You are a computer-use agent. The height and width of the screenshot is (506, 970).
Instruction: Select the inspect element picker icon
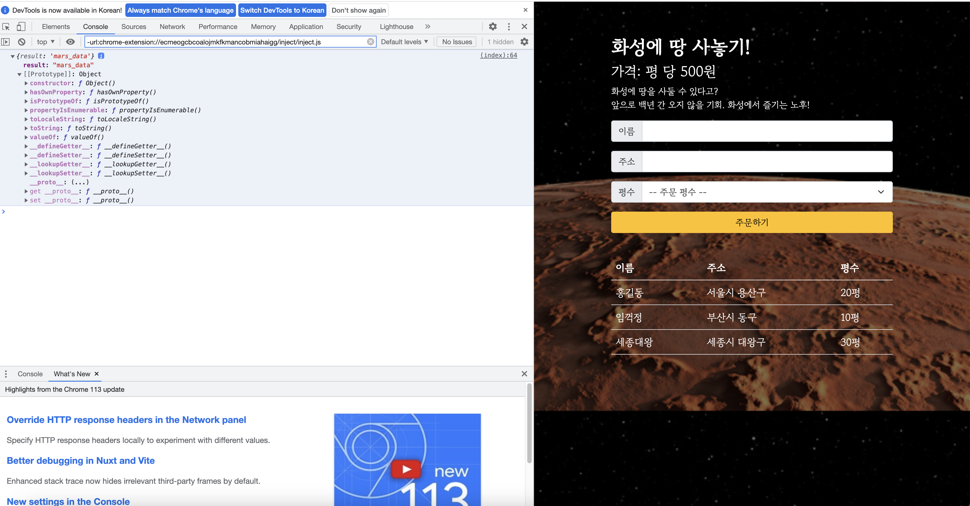[6, 27]
